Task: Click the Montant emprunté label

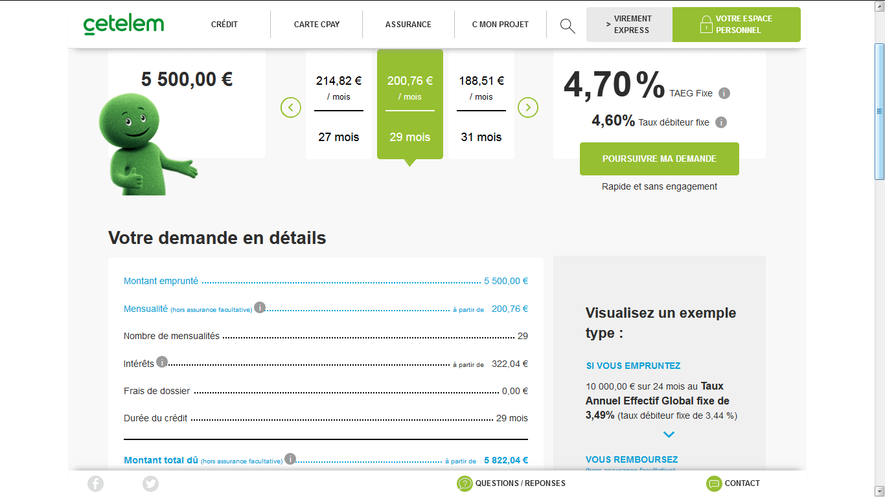Action: [161, 281]
